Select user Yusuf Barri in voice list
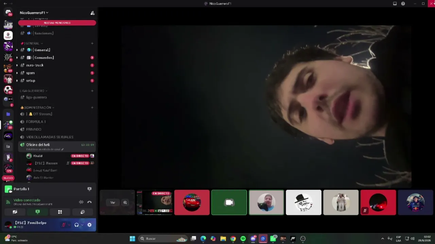The width and height of the screenshot is (435, 244). pos(60,170)
